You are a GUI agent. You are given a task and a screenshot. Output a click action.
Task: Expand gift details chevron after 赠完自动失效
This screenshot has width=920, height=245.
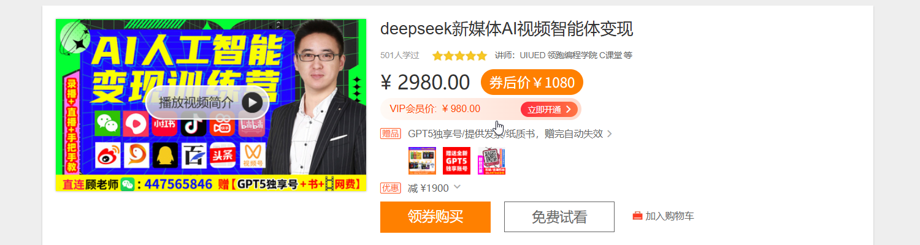point(610,134)
